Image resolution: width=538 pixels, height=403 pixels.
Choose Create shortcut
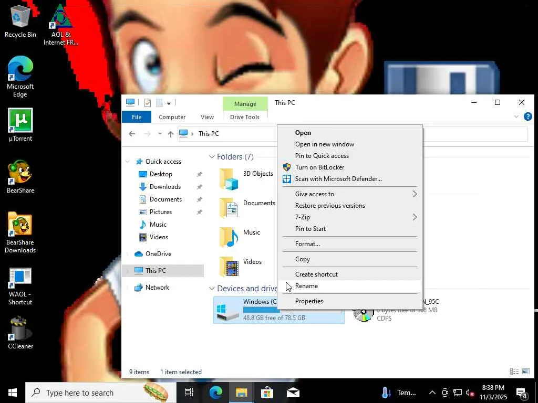pyautogui.click(x=349, y=274)
